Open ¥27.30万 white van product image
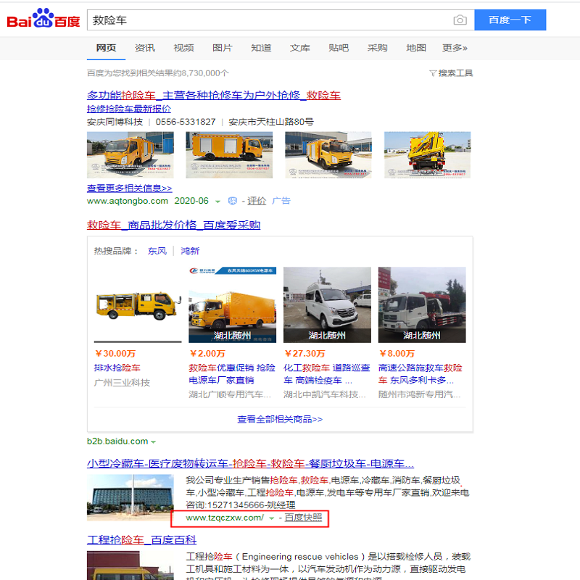Viewport: 580px width, 580px height. (327, 305)
